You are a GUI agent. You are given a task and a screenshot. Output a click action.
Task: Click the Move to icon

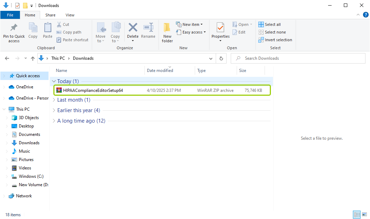coord(101,28)
